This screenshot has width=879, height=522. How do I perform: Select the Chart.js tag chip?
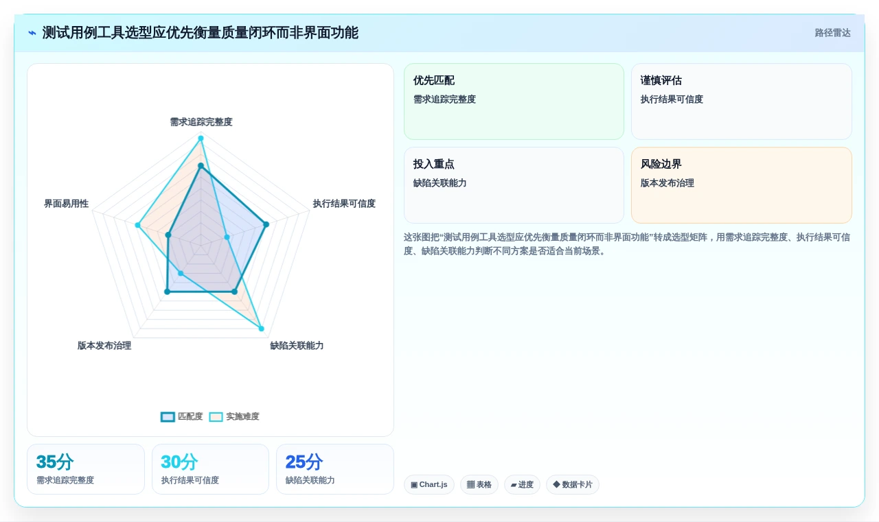429,484
